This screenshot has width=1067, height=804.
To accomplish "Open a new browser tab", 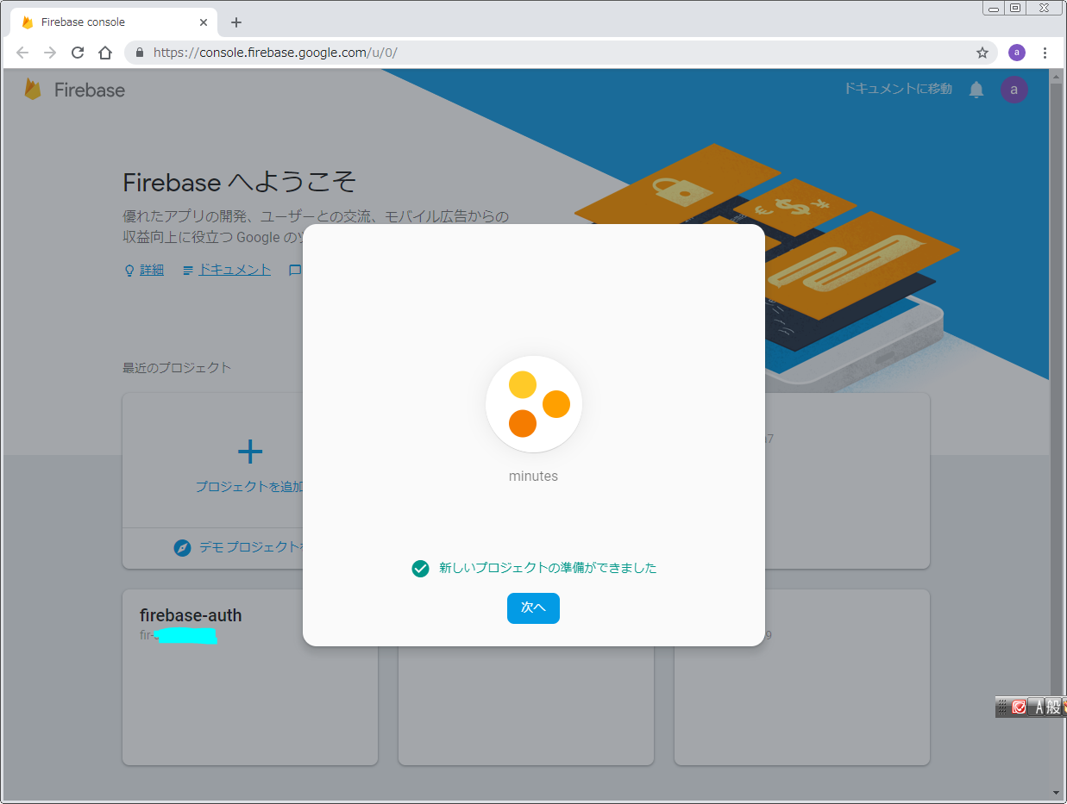I will [x=236, y=22].
